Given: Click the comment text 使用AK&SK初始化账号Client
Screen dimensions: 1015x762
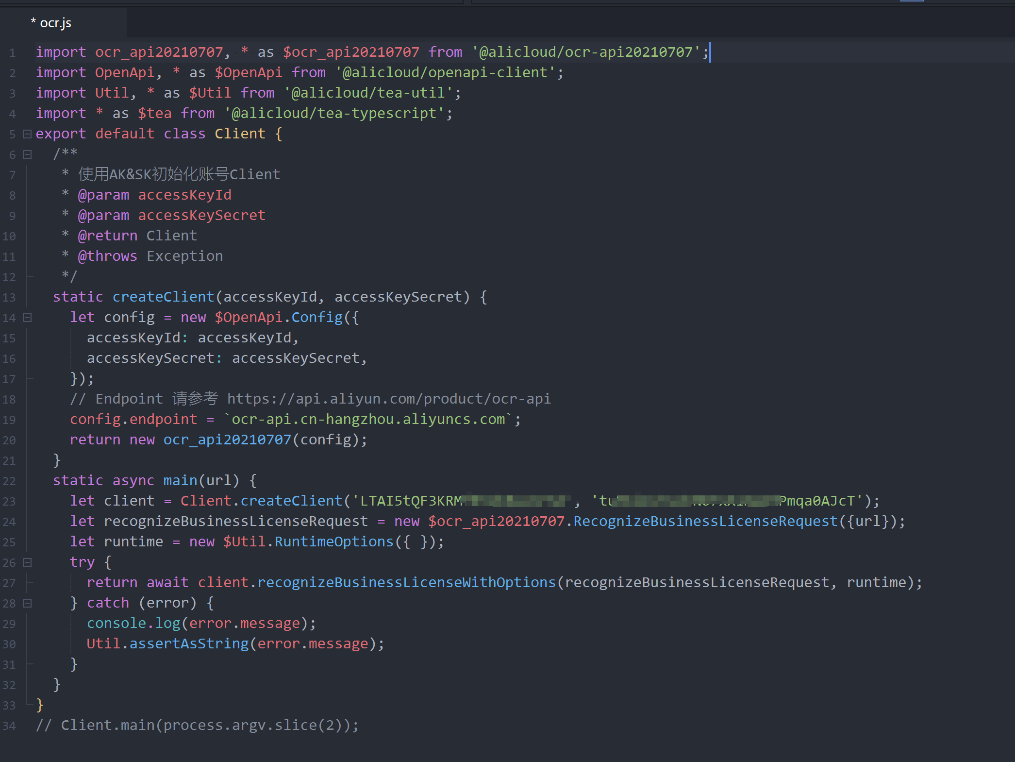Looking at the screenshot, I should click(179, 174).
